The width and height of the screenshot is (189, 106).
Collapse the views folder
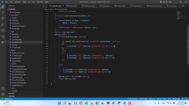[x=13, y=88]
